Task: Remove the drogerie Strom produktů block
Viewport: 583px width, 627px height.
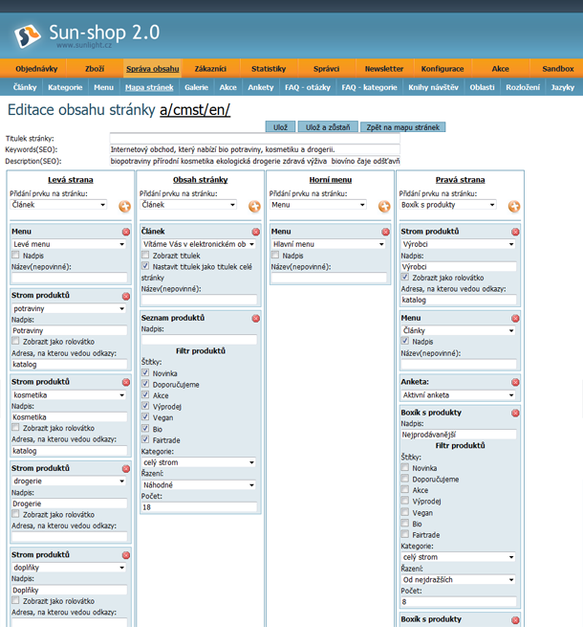Action: (x=126, y=469)
